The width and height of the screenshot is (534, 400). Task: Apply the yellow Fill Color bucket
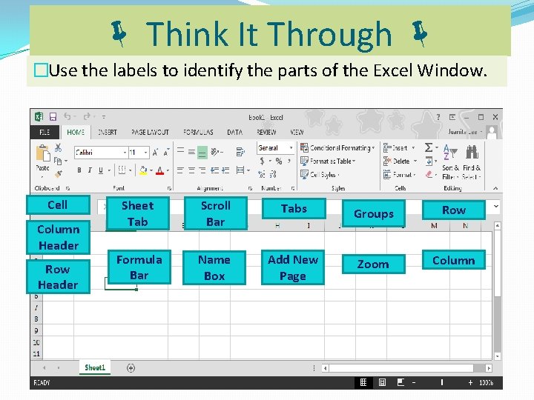(x=143, y=170)
